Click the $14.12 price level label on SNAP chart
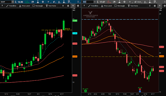This screenshot has height=96, width=166. click(x=67, y=29)
